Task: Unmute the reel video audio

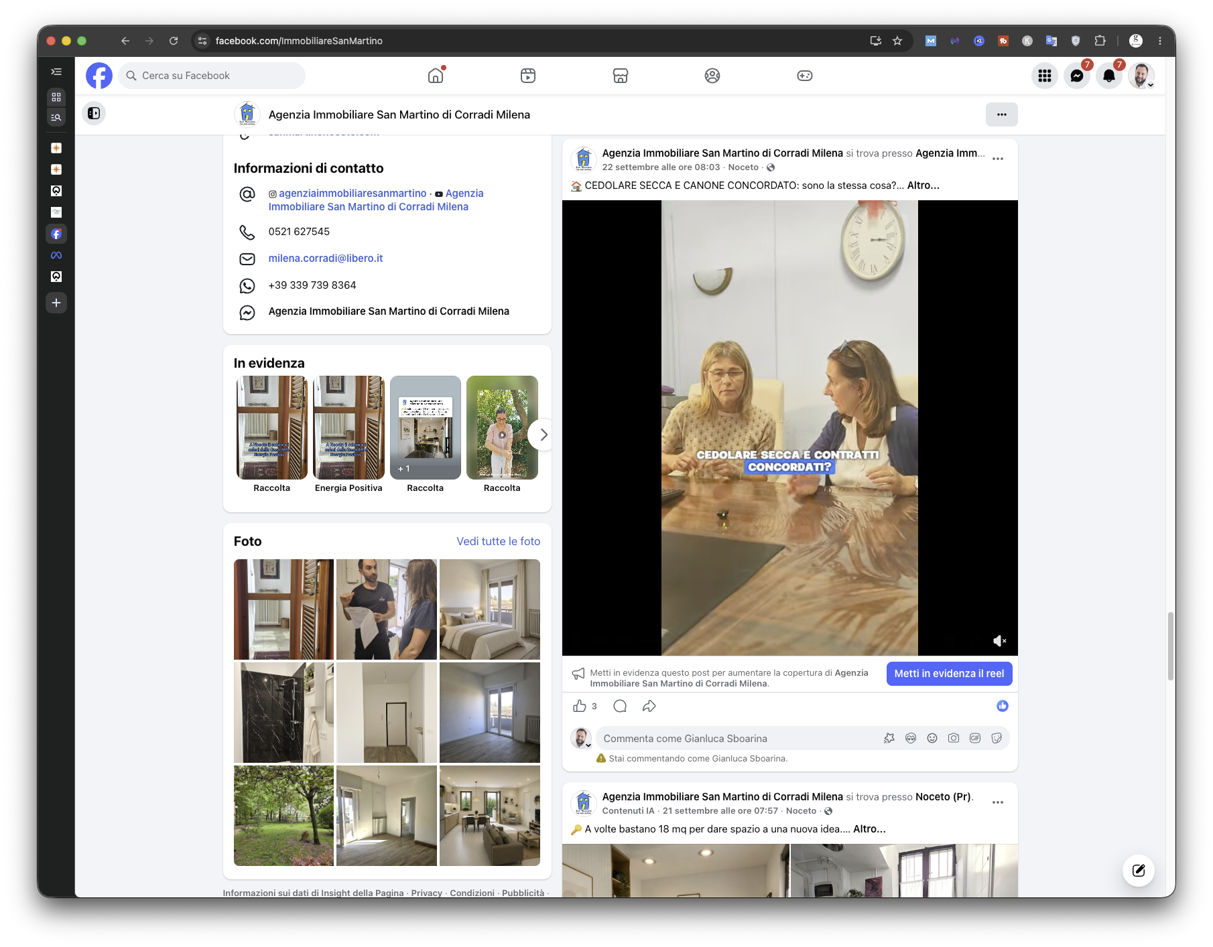Action: 999,641
